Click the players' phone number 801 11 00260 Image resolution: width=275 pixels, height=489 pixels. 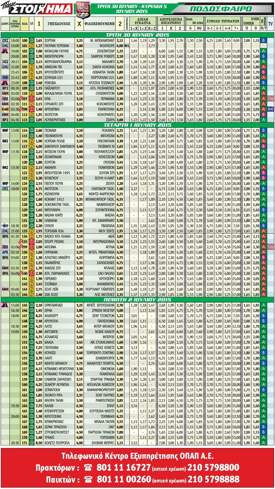point(124,479)
